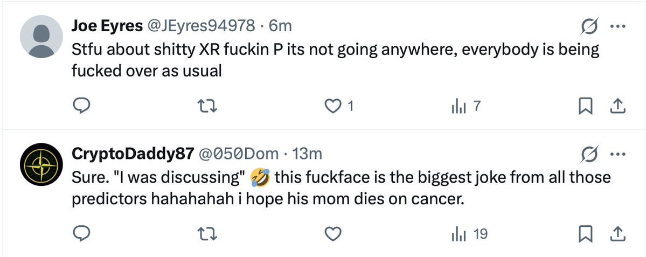Open more options for CryptoDaddy87's post
Viewport: 646px width, 257px height.
click(616, 154)
